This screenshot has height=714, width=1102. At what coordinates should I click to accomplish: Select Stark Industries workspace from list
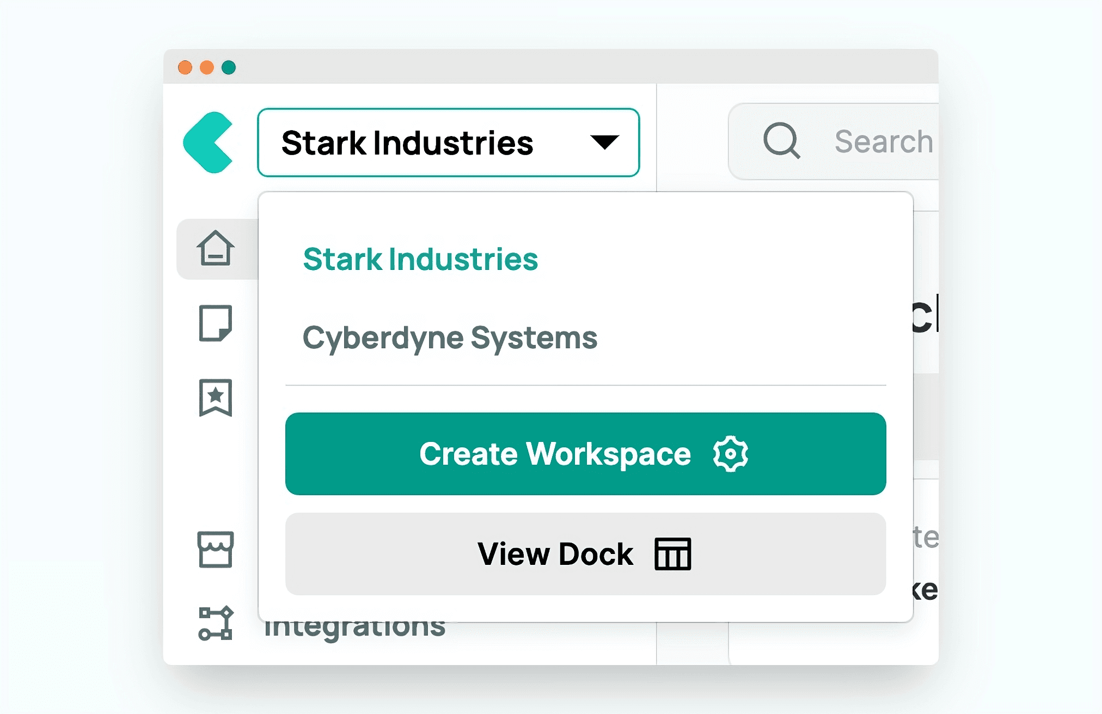pyautogui.click(x=420, y=259)
